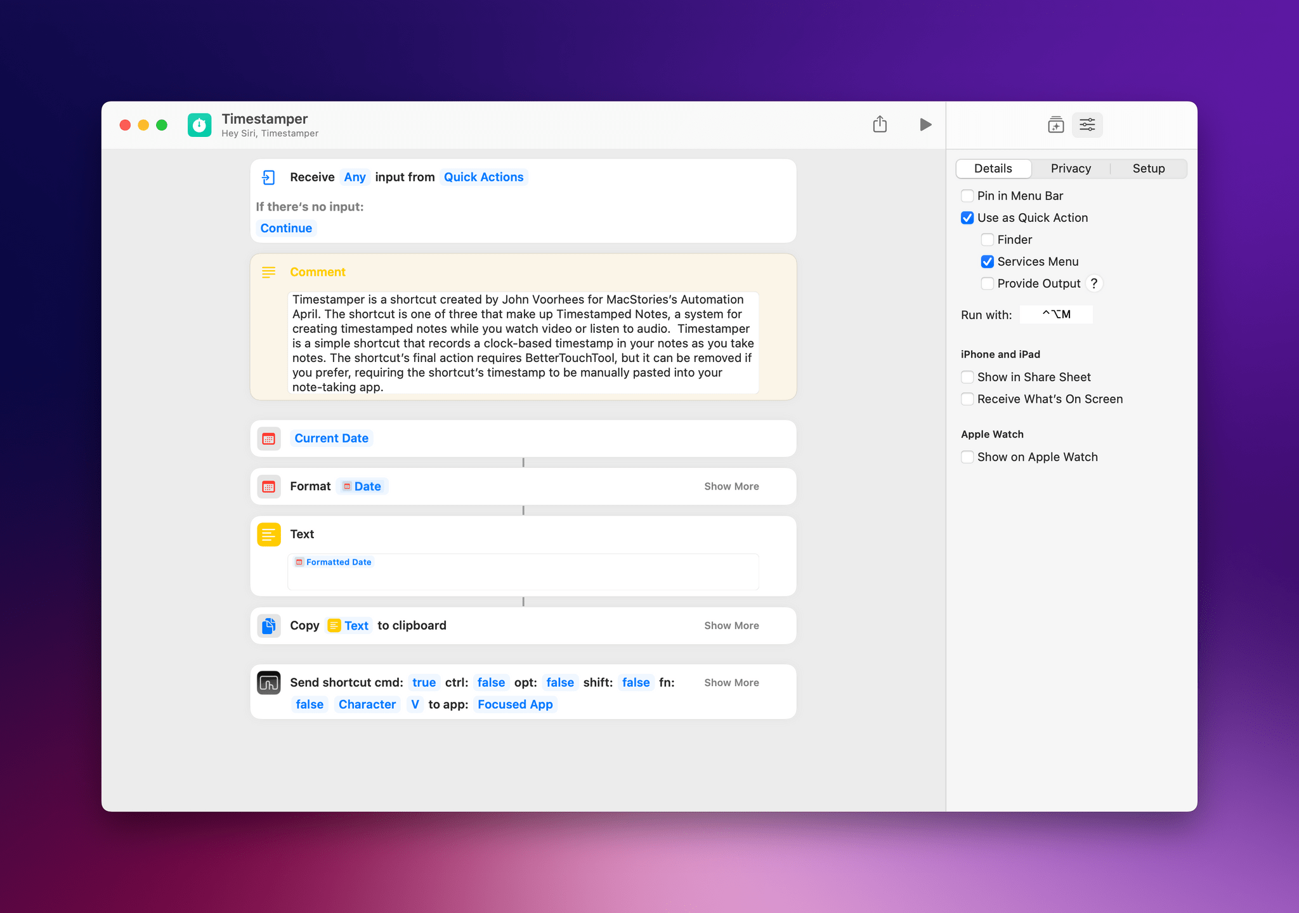Change the Focused App target
Screen dimensions: 1299x913
[x=515, y=705]
